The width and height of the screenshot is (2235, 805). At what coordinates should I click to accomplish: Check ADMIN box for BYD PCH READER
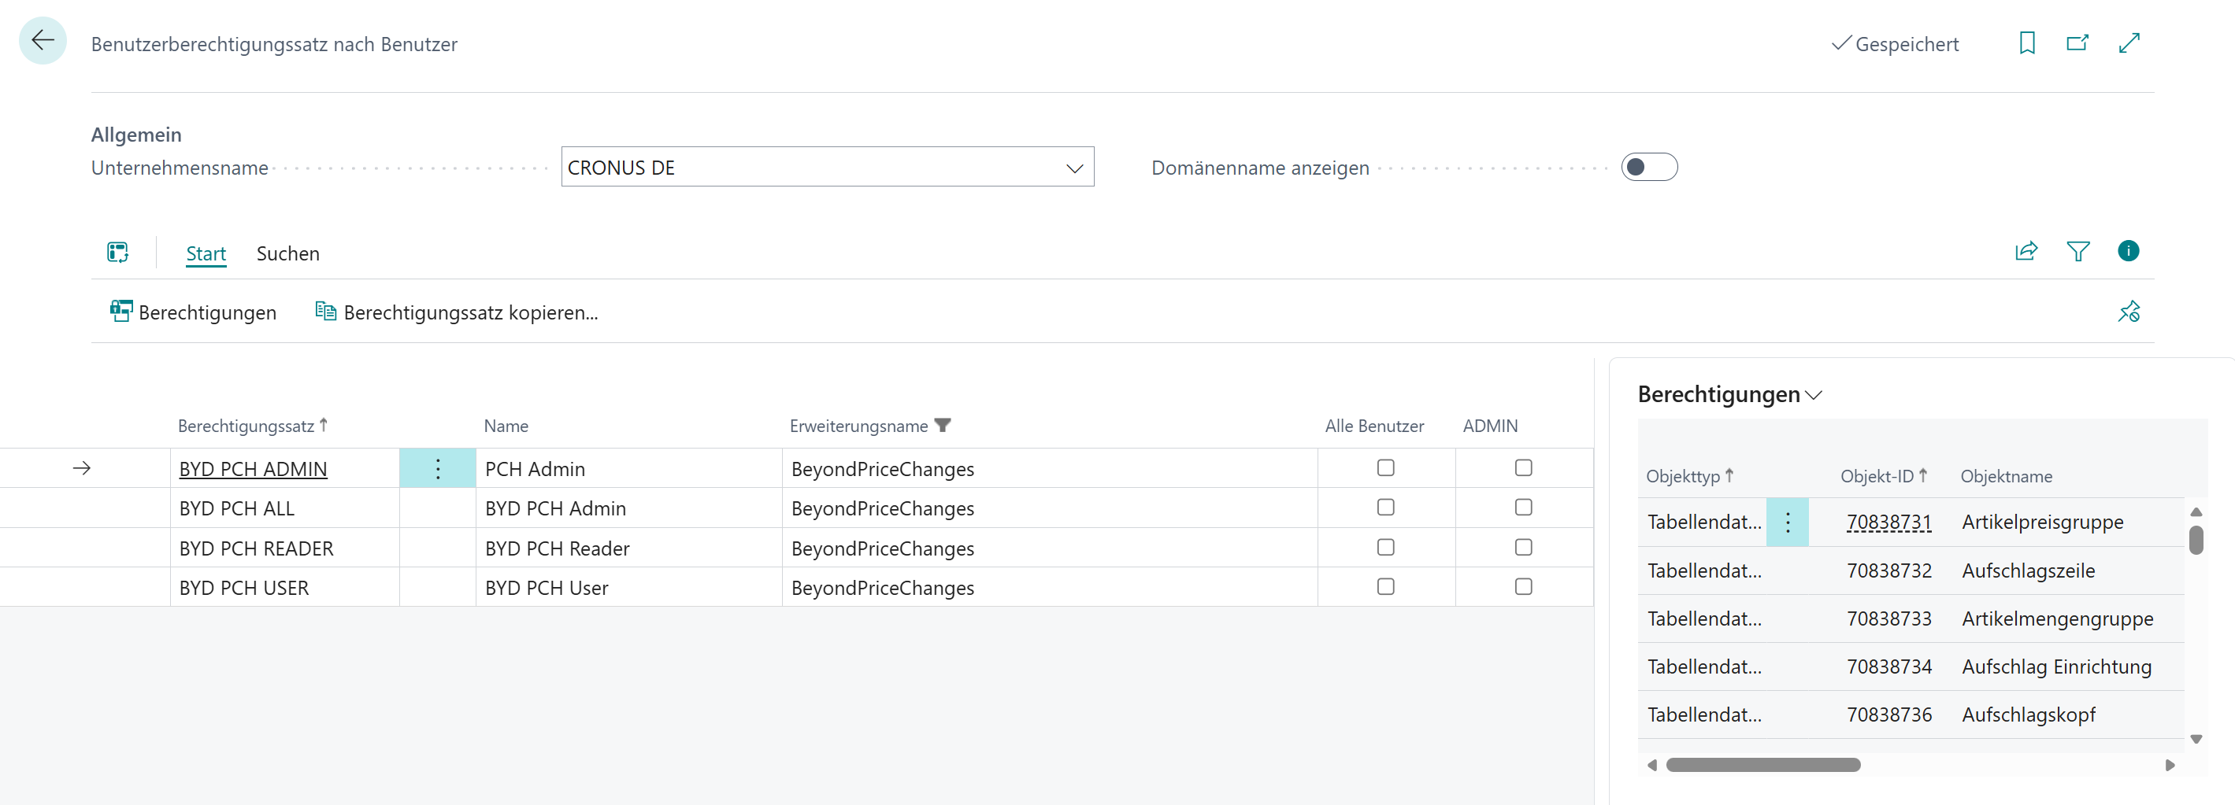(x=1524, y=547)
